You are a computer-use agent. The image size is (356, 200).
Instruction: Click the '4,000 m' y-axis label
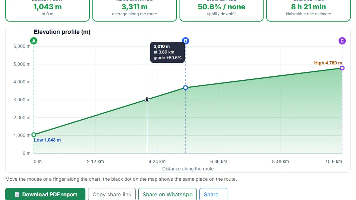pos(22,82)
